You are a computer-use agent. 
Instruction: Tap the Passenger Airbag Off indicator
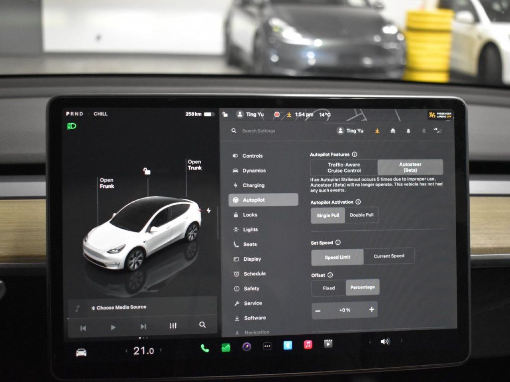(x=440, y=115)
